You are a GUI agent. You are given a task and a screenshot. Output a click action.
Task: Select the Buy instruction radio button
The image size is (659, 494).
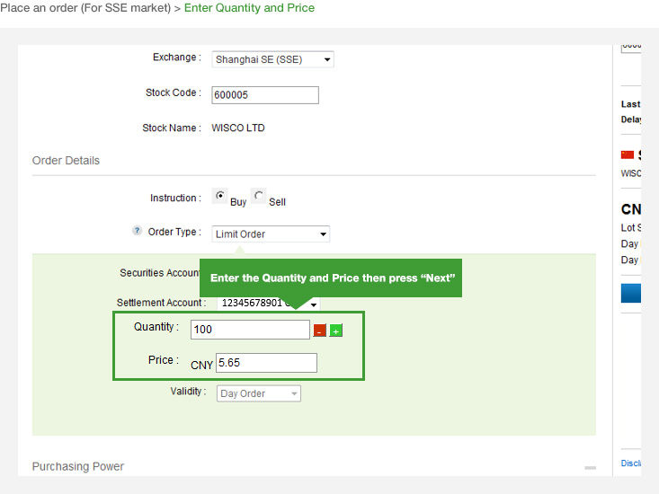[x=219, y=196]
